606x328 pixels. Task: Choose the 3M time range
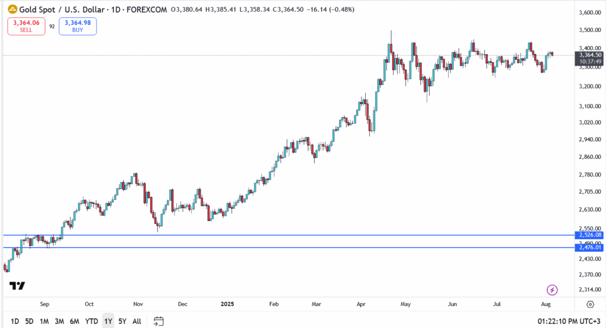click(59, 321)
